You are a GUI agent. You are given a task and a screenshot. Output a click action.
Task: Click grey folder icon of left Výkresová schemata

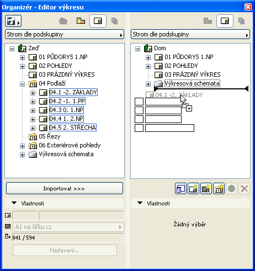point(33,154)
